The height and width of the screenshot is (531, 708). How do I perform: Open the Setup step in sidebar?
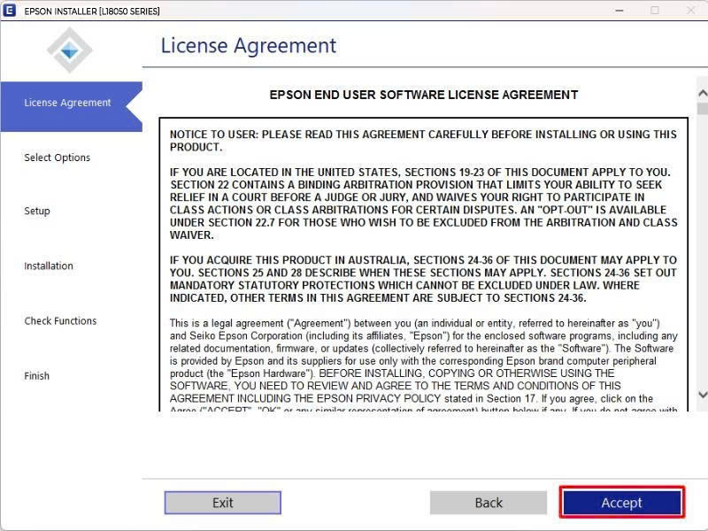click(x=37, y=211)
